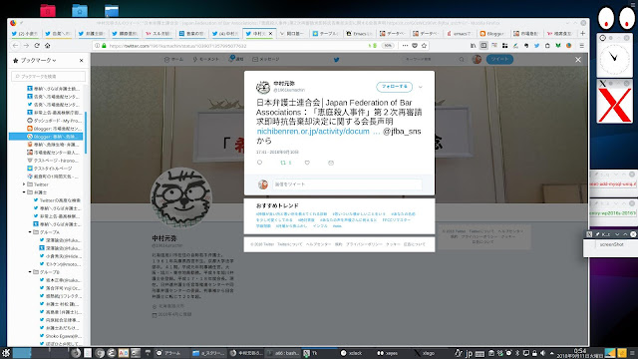The image size is (638, 359).
Task: Open the Firefox hamburger menu
Action: click(x=582, y=46)
